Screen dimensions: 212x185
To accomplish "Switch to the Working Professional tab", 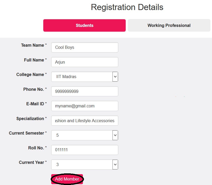I will click(x=169, y=25).
